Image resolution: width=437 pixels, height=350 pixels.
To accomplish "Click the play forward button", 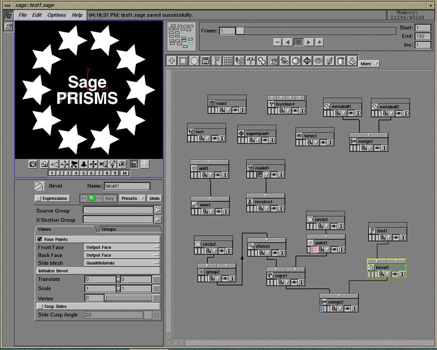I will click(x=308, y=43).
